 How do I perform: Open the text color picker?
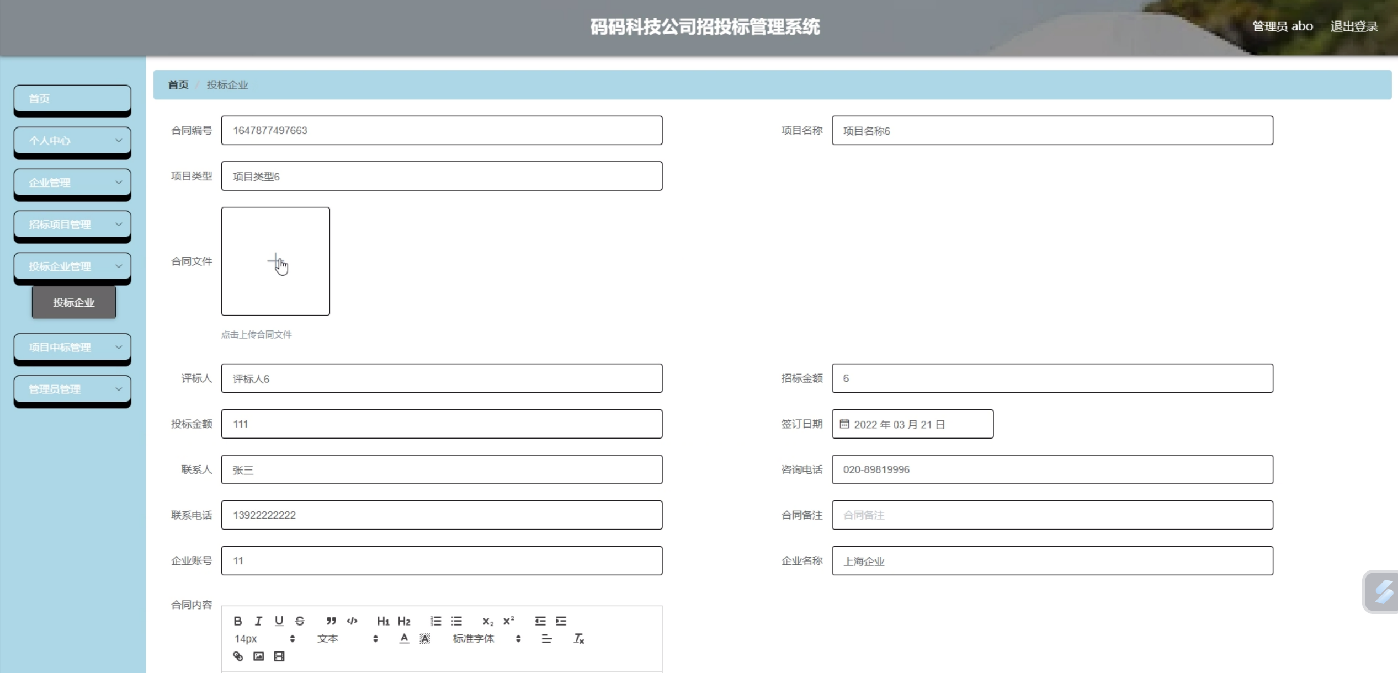pyautogui.click(x=404, y=639)
